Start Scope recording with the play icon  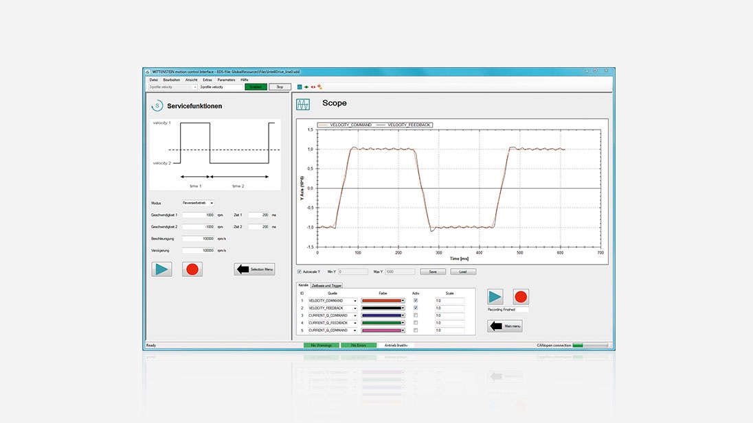495,297
